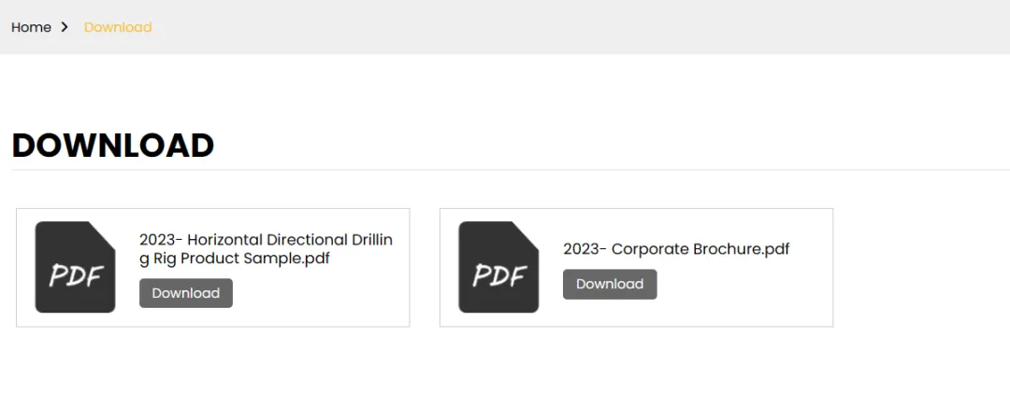1010x406 pixels.
Task: Click the handwritten PDF lettering on the second file icon
Action: tap(499, 275)
